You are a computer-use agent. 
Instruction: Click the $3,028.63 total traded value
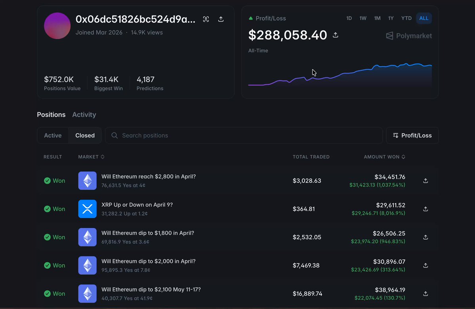307,181
